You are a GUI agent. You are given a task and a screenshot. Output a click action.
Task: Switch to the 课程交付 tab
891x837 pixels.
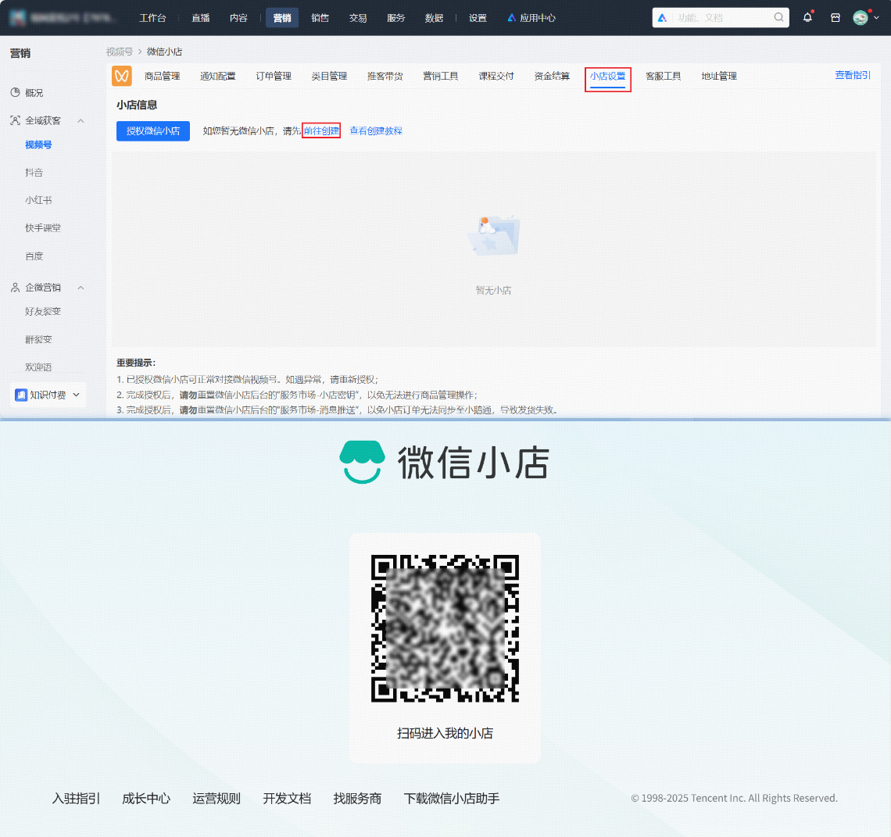pos(496,76)
